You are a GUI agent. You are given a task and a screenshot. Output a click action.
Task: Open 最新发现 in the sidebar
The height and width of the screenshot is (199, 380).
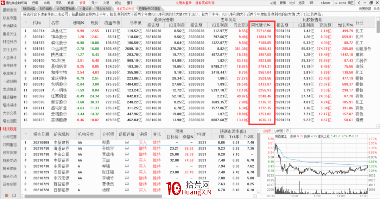click(10, 10)
